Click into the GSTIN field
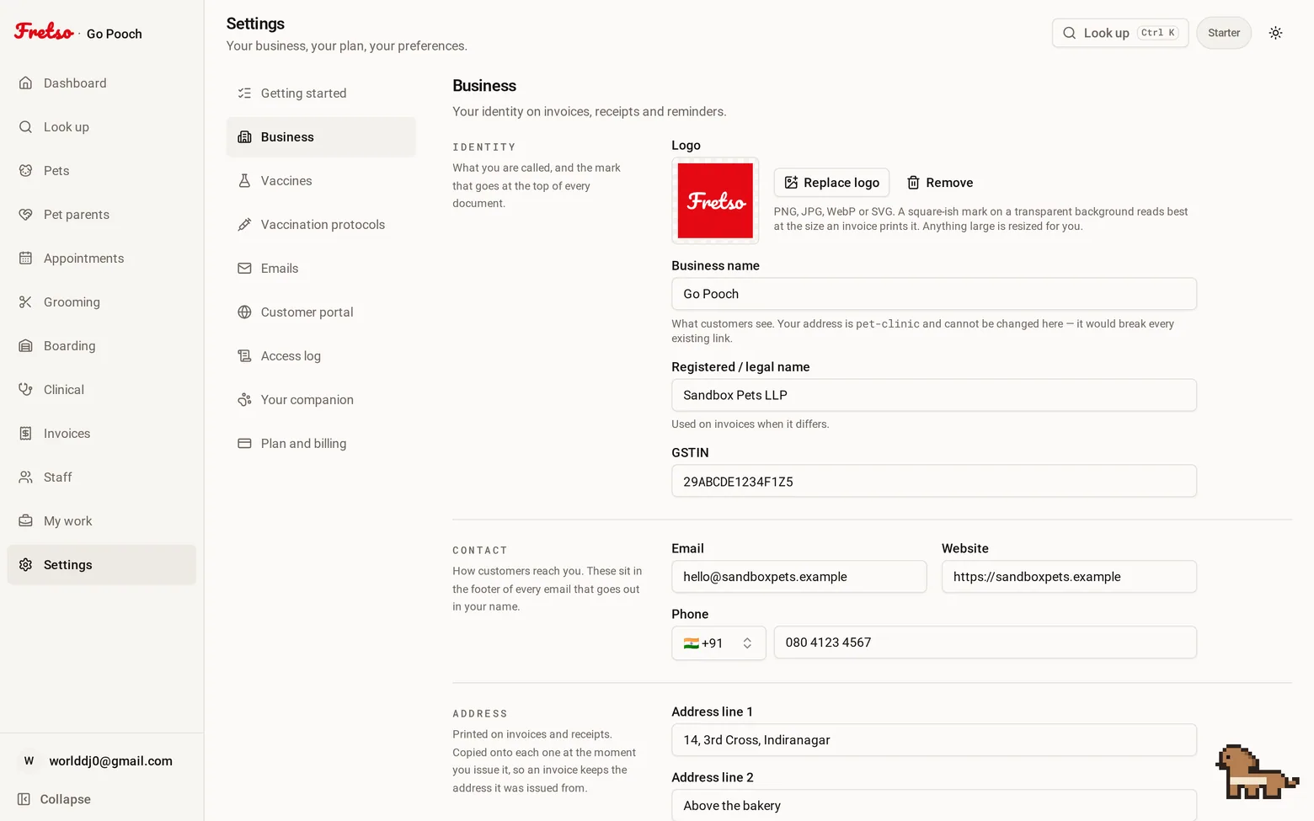Image resolution: width=1314 pixels, height=821 pixels. pos(934,482)
